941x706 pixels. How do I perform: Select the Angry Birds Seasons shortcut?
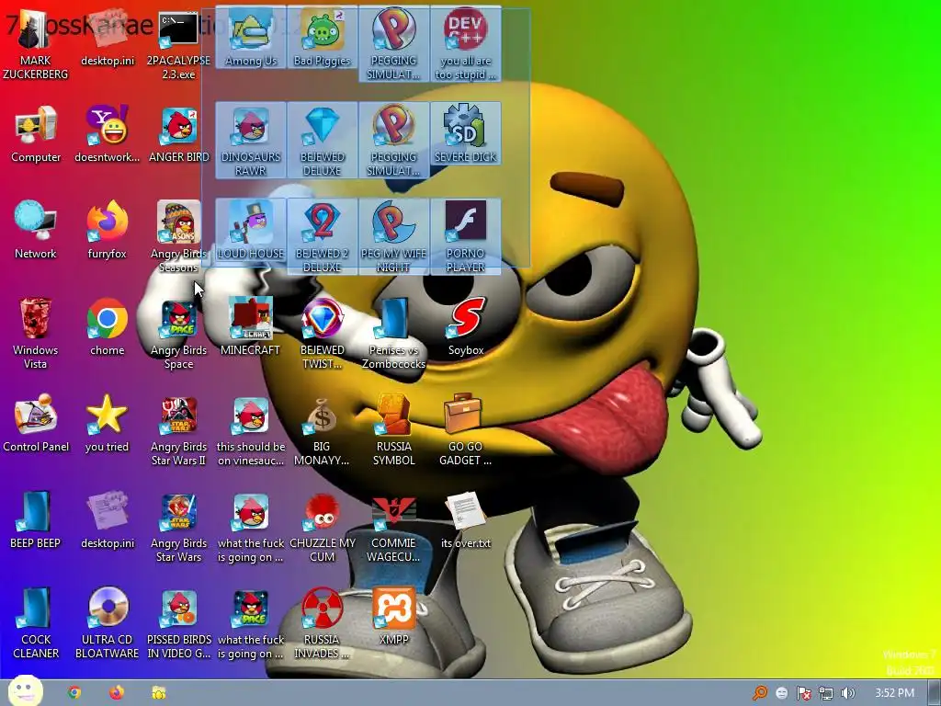(x=178, y=236)
